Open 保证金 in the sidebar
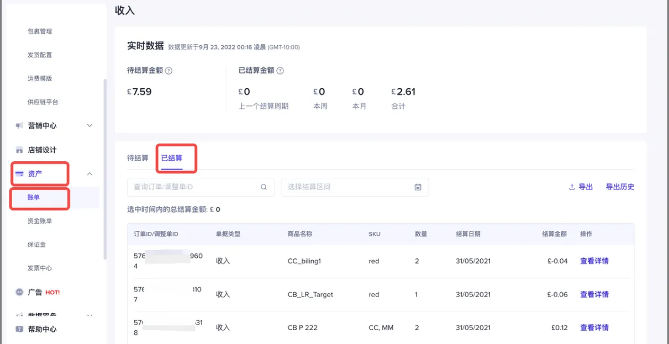Screen dimensions: 669x344 click(36, 245)
